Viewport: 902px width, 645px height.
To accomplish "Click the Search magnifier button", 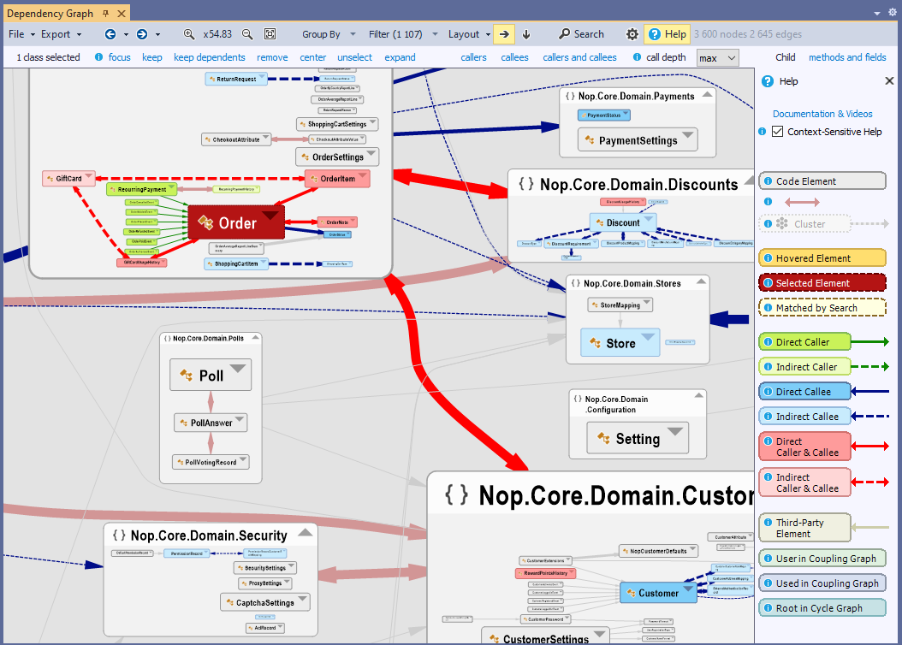I will (x=581, y=34).
